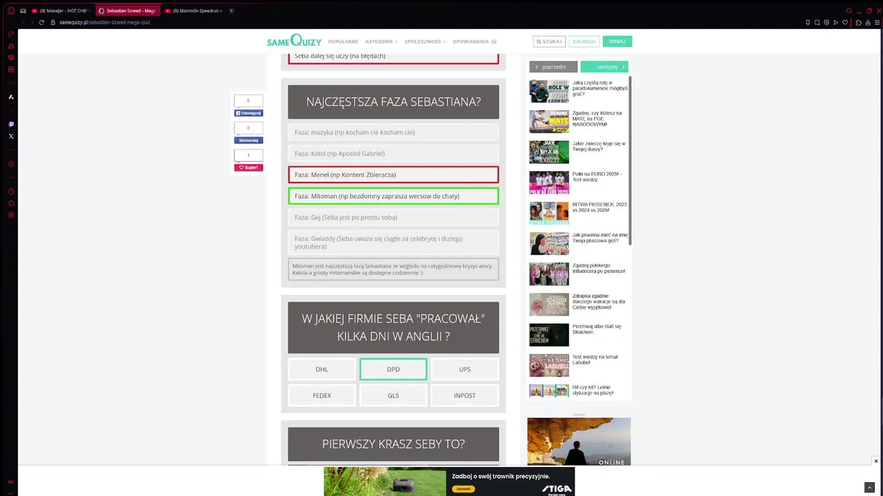The height and width of the screenshot is (496, 883).
Task: Open the extensions puzzle icon
Action: [x=859, y=22]
